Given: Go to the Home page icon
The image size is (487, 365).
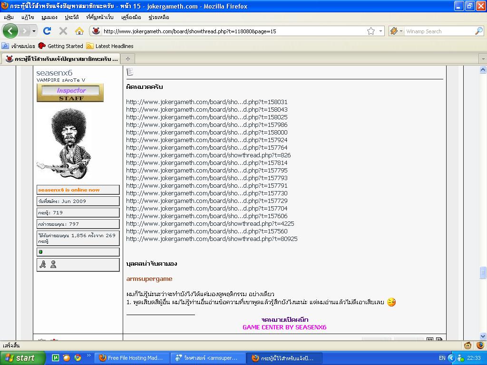Looking at the screenshot, I should (79, 31).
